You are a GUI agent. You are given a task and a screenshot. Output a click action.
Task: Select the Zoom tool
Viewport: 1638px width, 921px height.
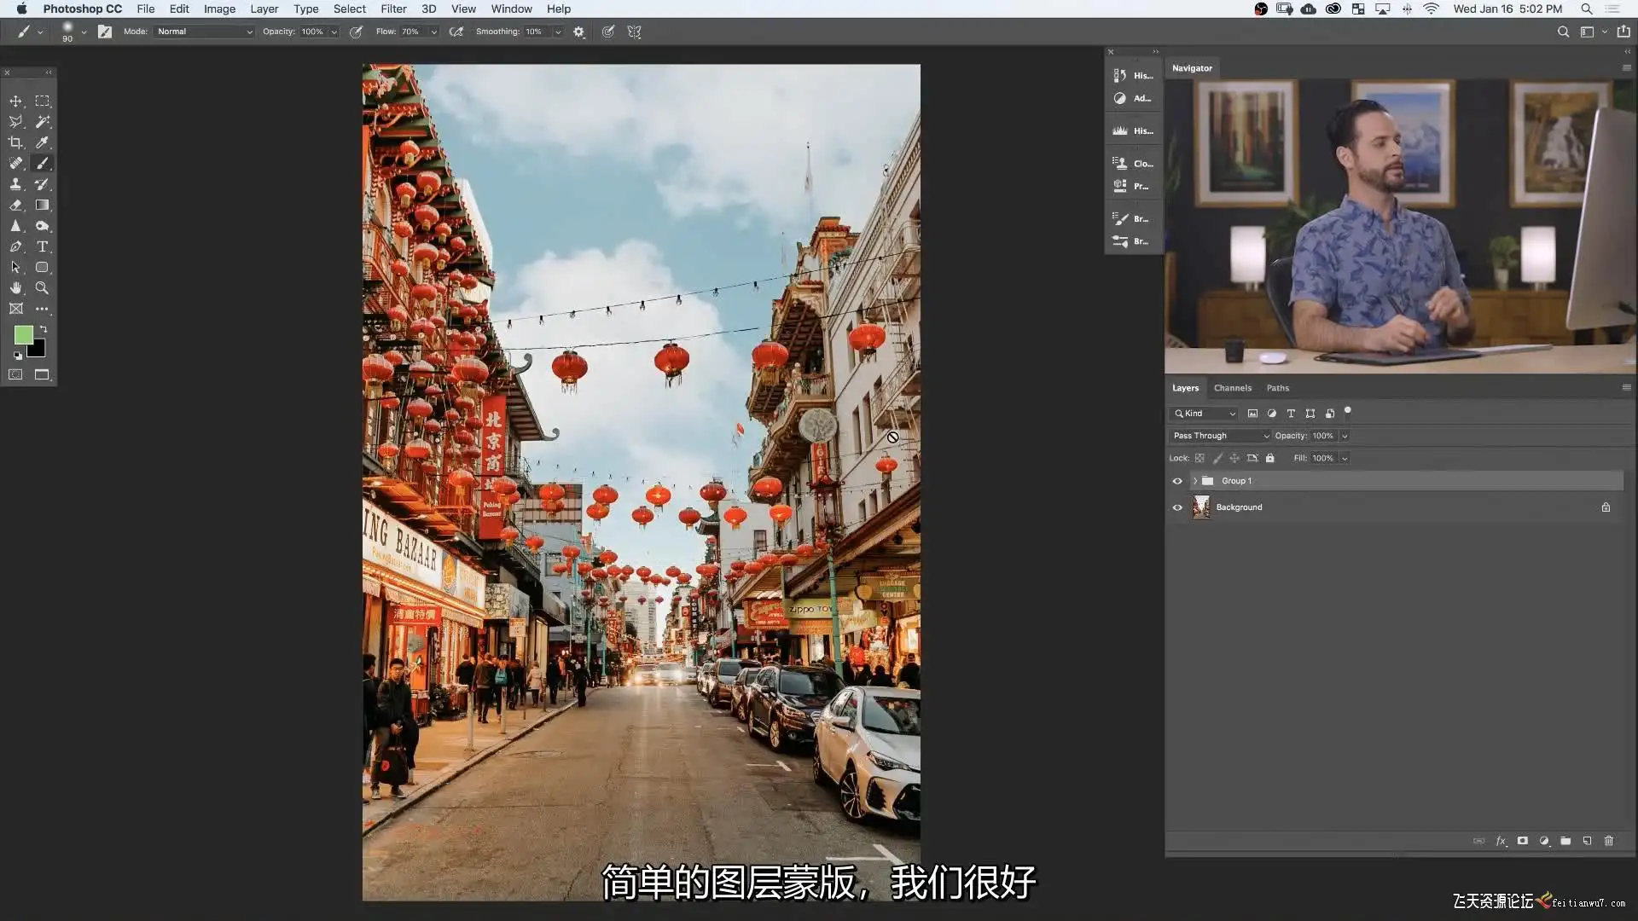42,288
